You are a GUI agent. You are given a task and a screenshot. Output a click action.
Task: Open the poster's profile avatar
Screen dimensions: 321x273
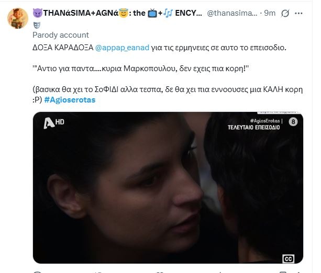click(18, 18)
